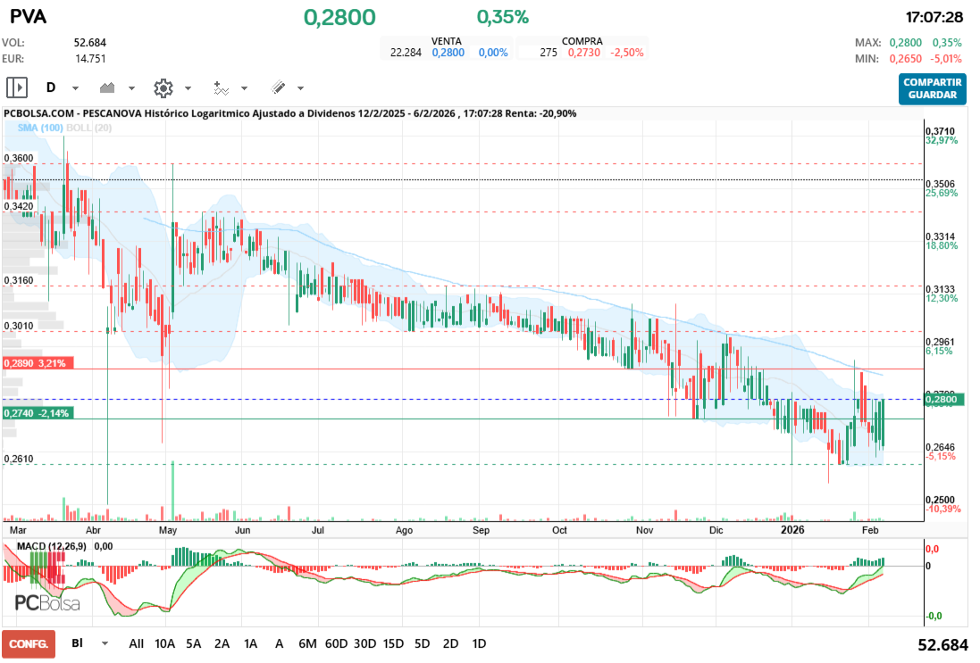Screen dimensions: 980x663
Task: Open the chart settings gear icon
Action: coord(165,87)
